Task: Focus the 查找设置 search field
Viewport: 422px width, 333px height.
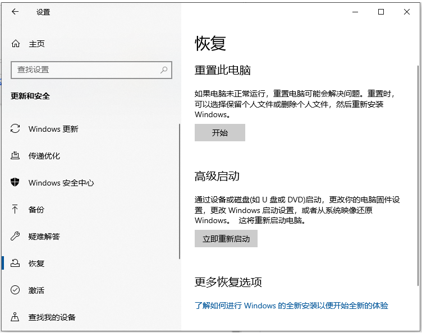Action: [x=84, y=70]
